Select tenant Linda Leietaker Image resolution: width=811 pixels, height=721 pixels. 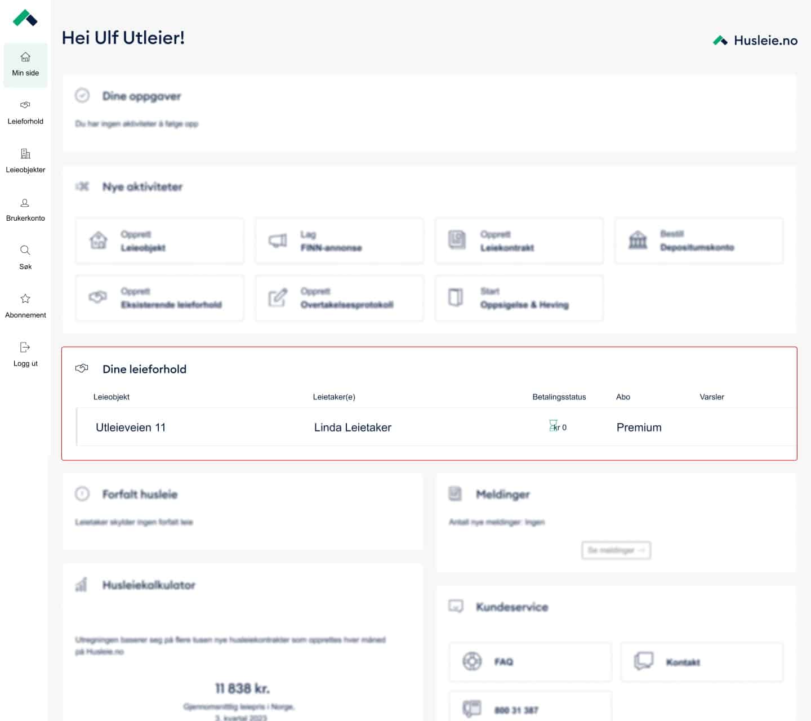click(x=353, y=428)
